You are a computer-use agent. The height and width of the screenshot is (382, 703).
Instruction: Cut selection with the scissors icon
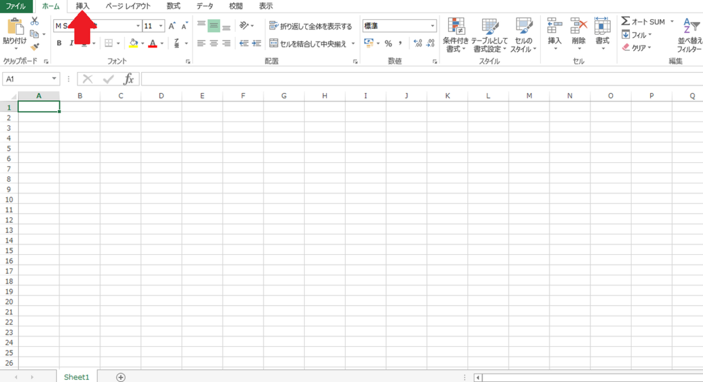pyautogui.click(x=35, y=21)
